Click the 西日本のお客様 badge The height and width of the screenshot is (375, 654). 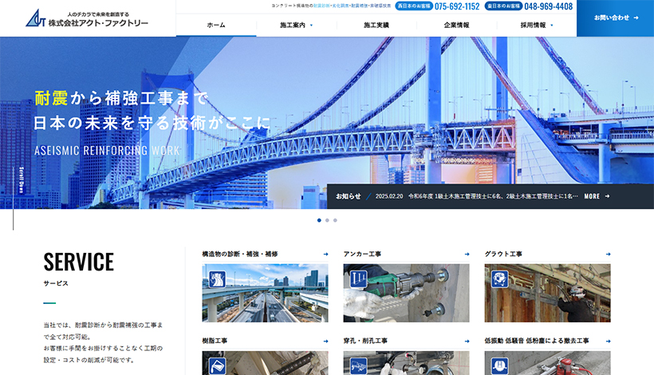414,6
